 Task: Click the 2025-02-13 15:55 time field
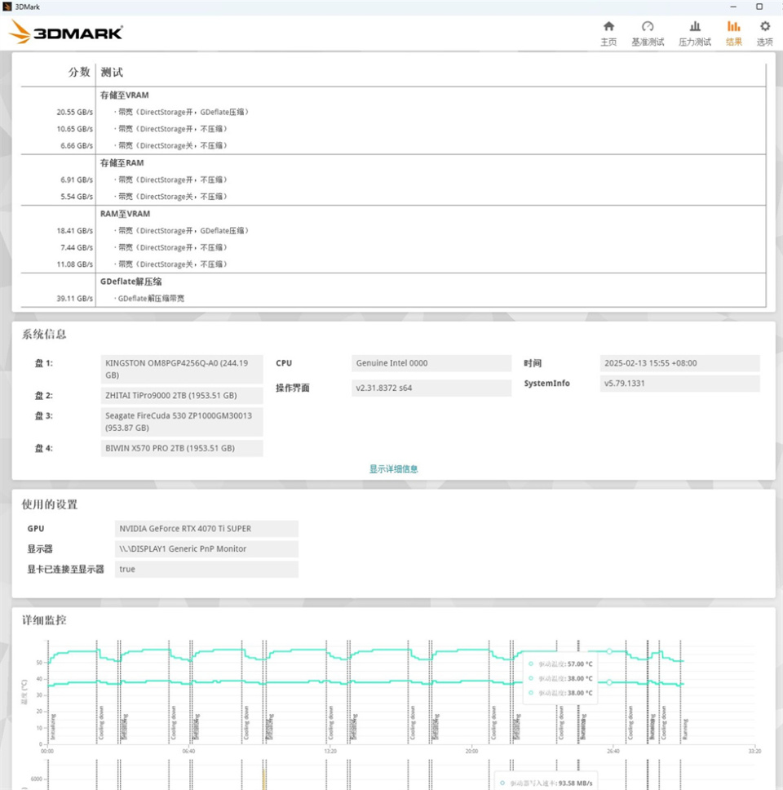pos(679,362)
